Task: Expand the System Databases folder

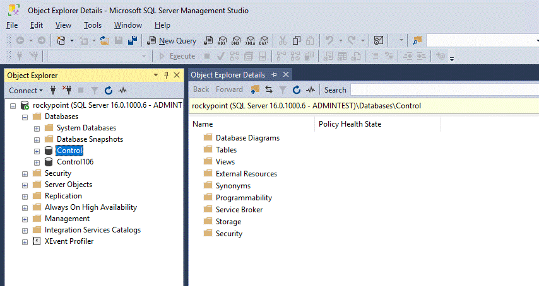Action: click(x=37, y=129)
